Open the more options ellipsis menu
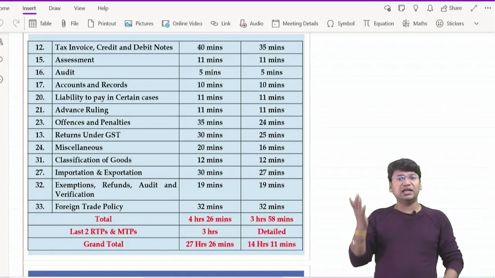This screenshot has height=278, width=495. click(x=488, y=8)
